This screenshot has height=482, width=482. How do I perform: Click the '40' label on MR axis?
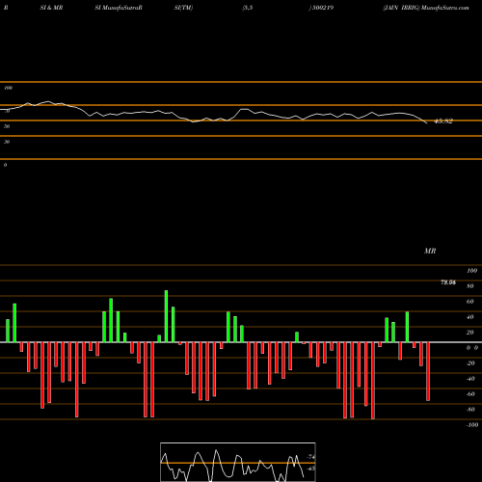point(470,317)
